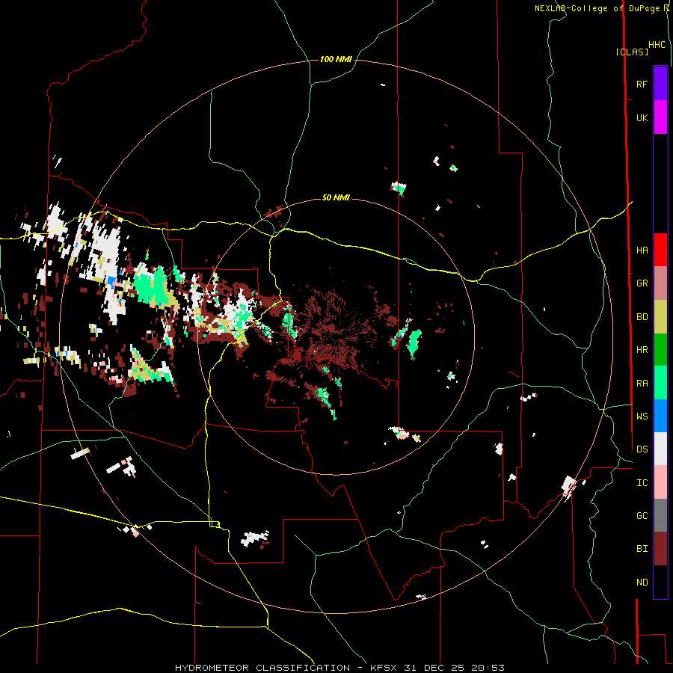Viewport: 673px width, 673px height.
Task: Click the "GC" legend label
Action: pos(642,516)
